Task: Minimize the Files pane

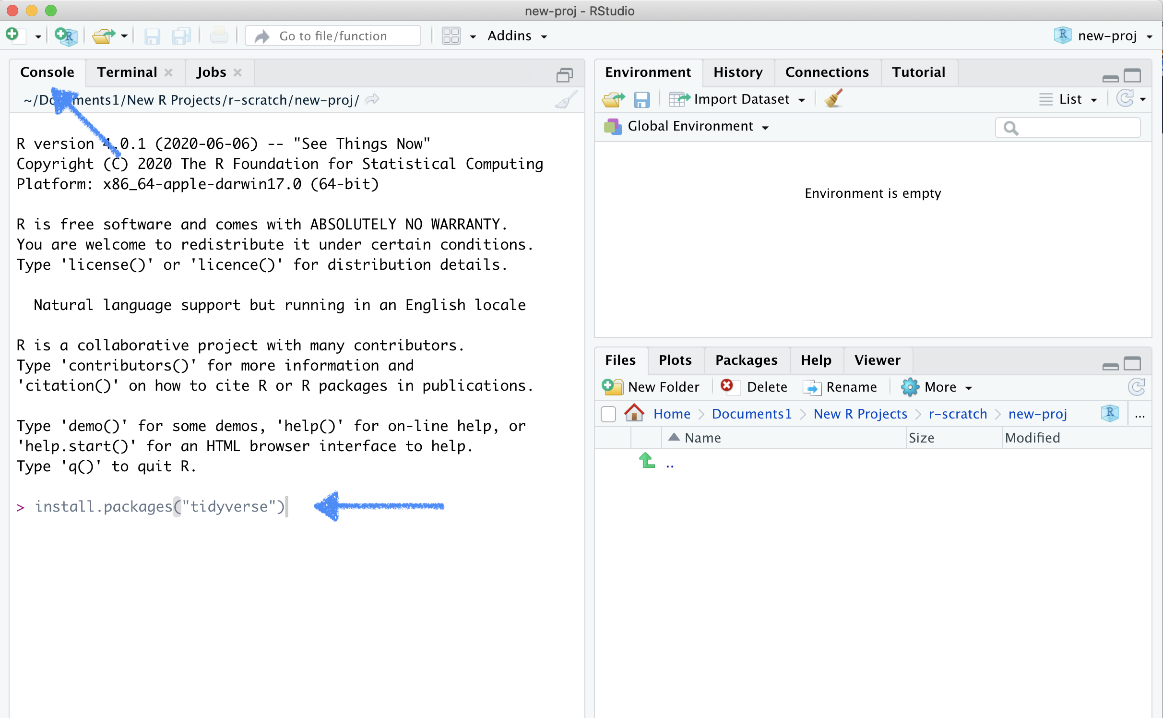Action: [1110, 366]
